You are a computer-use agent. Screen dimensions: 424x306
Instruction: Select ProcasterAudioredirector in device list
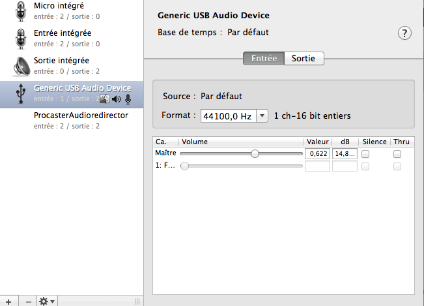tap(81, 115)
